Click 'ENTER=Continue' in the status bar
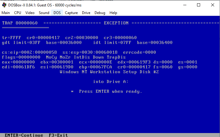220x137 pixels. point(24,135)
